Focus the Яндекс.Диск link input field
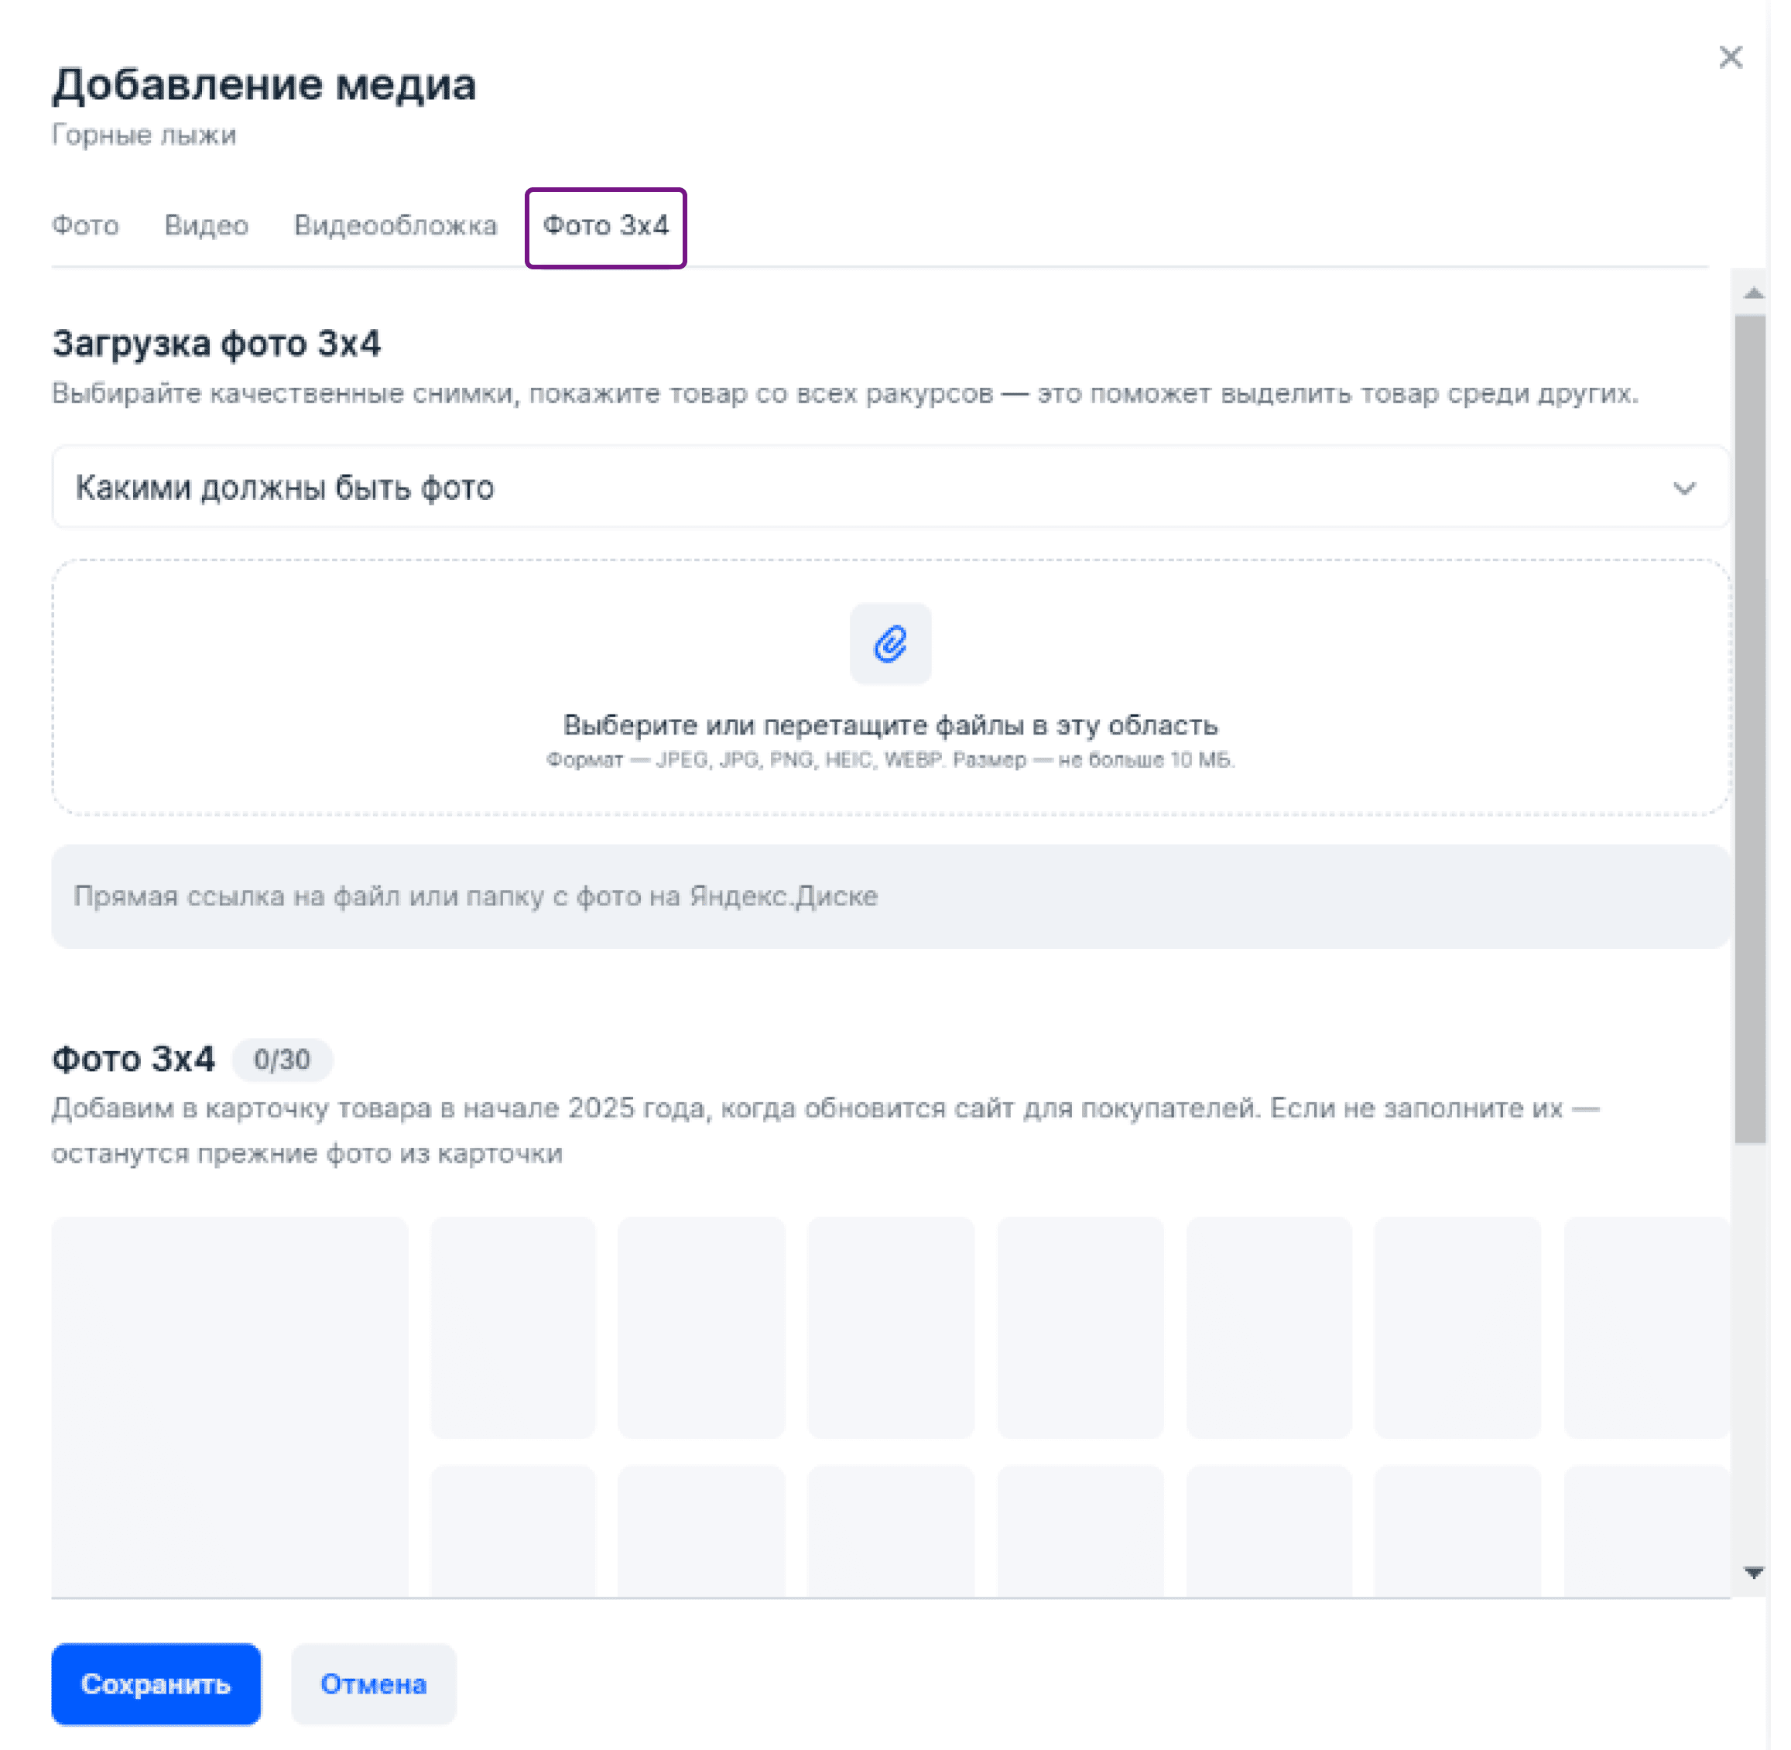The image size is (1791, 1750). point(889,896)
